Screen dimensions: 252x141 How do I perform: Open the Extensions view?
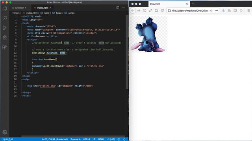click(x=5, y=47)
